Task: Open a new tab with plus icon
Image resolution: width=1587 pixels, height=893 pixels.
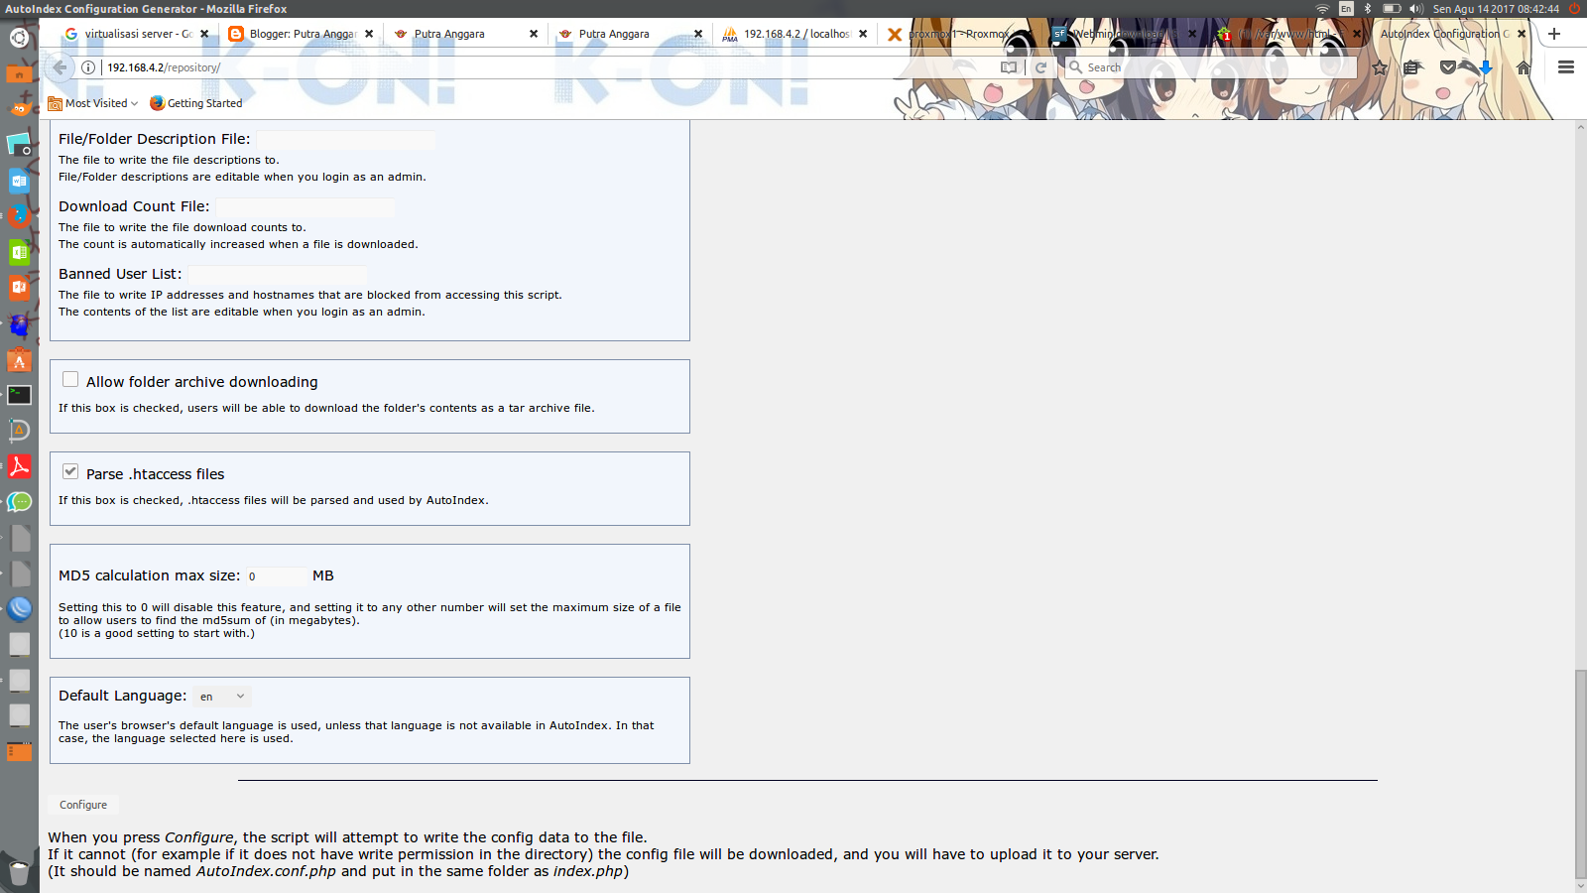Action: coord(1554,34)
